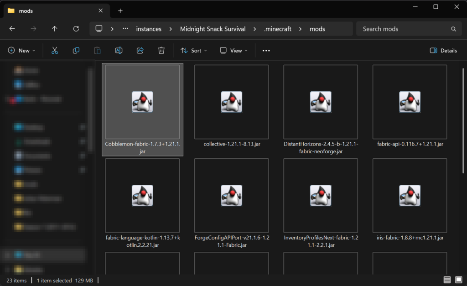
Task: Switch to large thumbnails view layout
Action: coord(458,280)
